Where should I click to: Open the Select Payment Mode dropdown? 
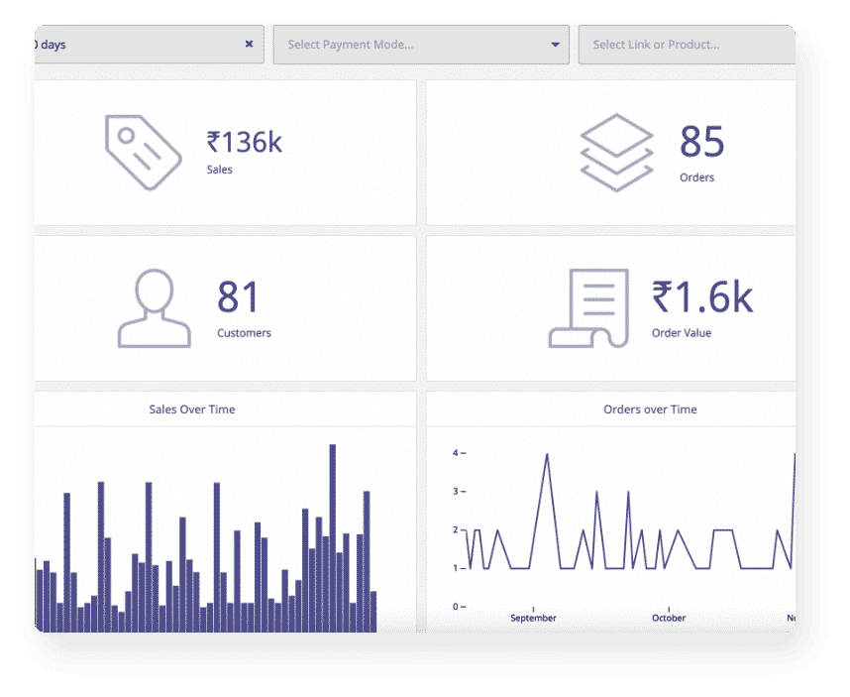pos(406,45)
